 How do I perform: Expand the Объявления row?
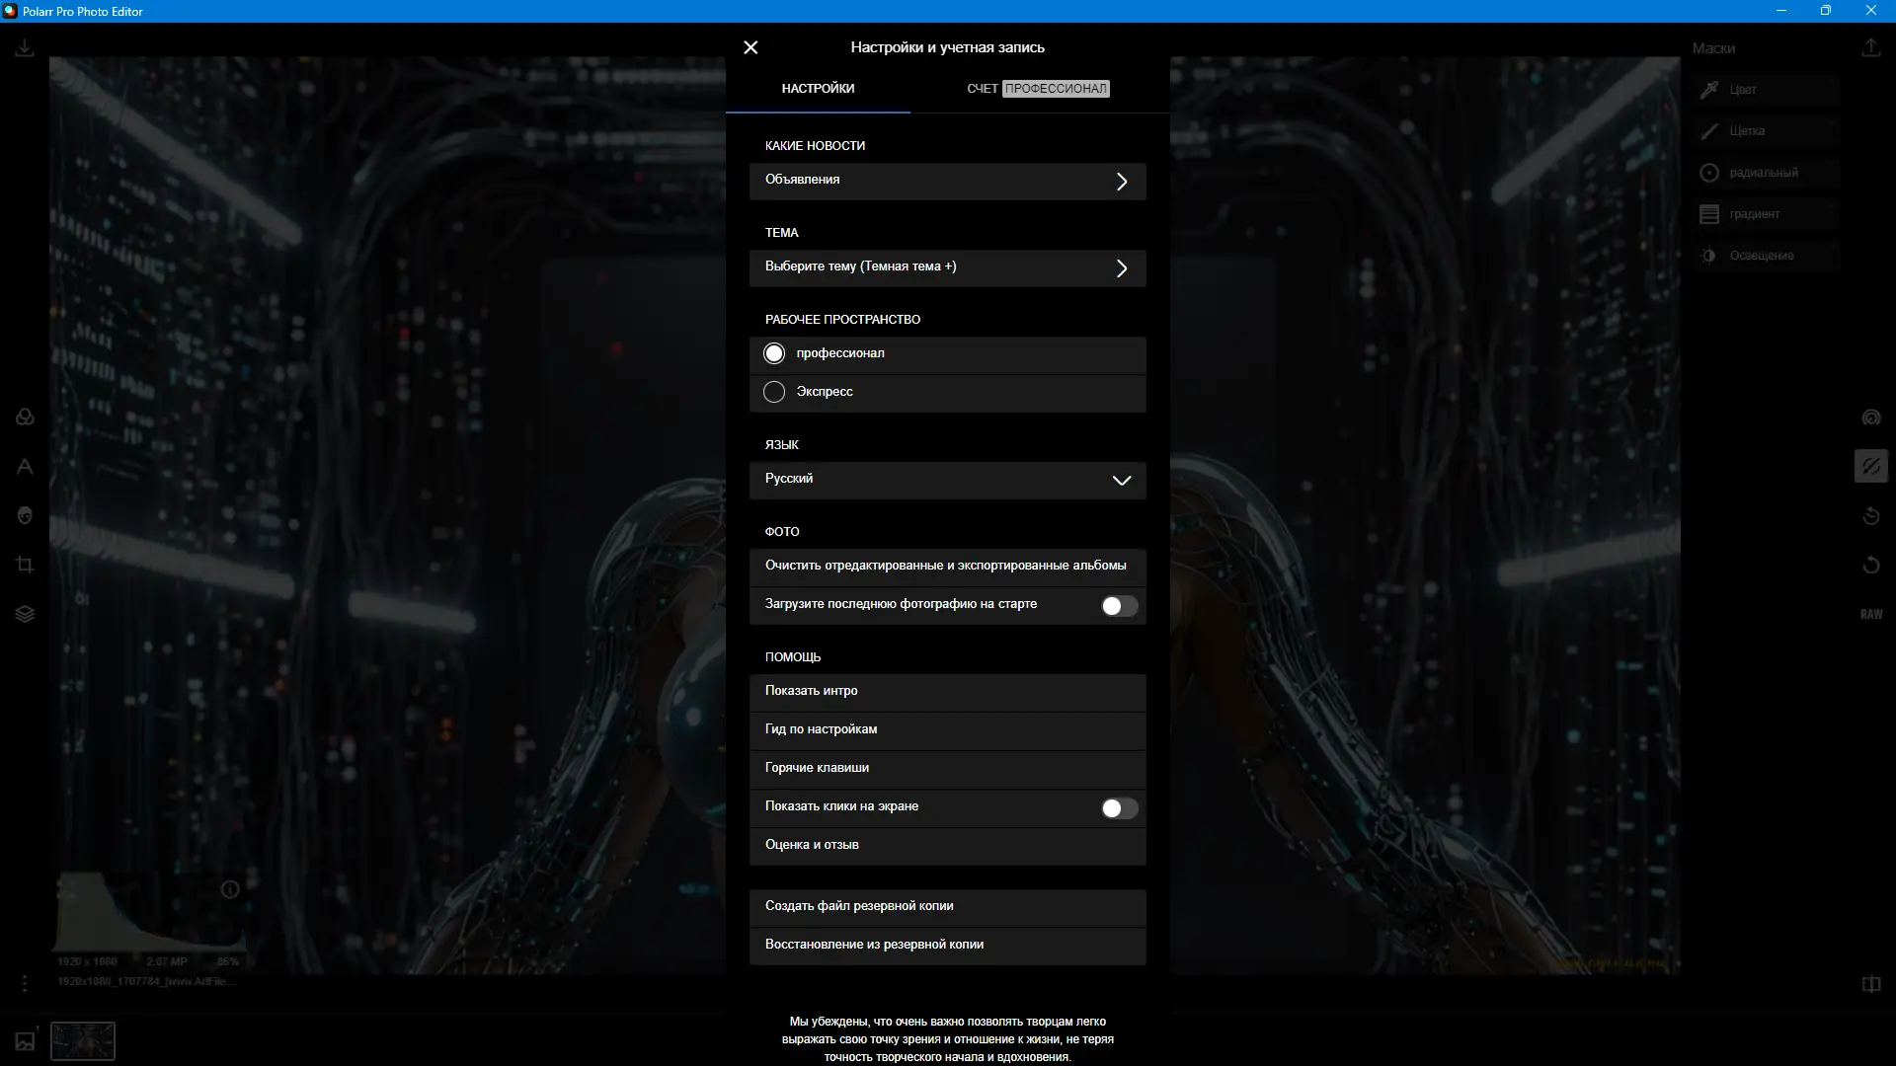pyautogui.click(x=947, y=181)
